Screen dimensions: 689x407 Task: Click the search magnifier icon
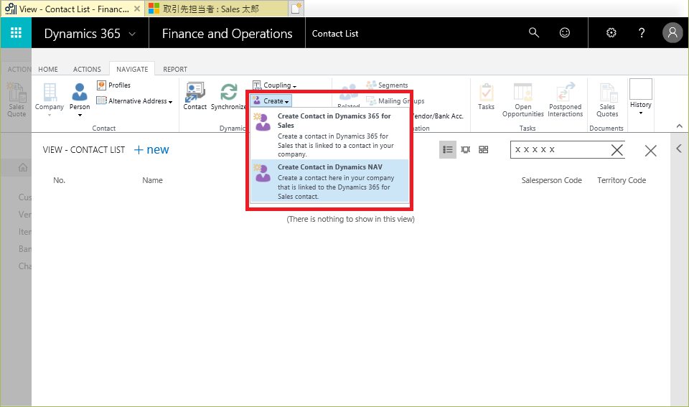point(533,32)
